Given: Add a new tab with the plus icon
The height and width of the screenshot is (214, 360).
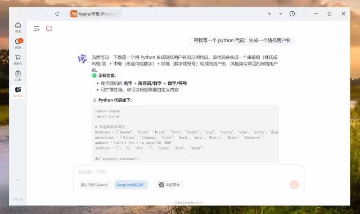Looking at the screenshot, I should [x=269, y=14].
